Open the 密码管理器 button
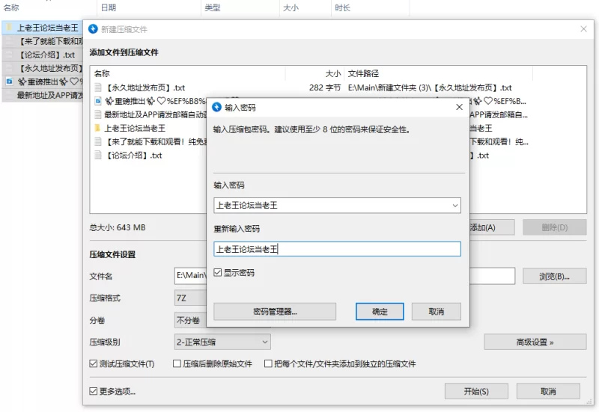Screen dimensions: 599x412 coord(275,311)
